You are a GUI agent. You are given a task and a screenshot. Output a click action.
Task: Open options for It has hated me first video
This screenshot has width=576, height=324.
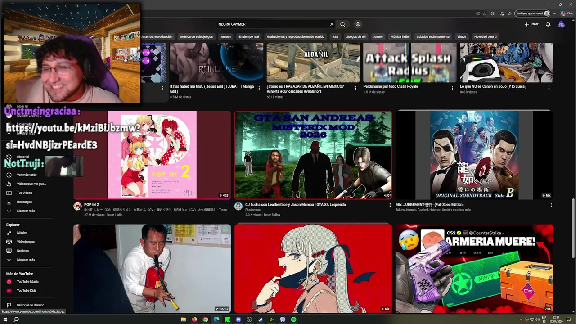[x=259, y=89]
